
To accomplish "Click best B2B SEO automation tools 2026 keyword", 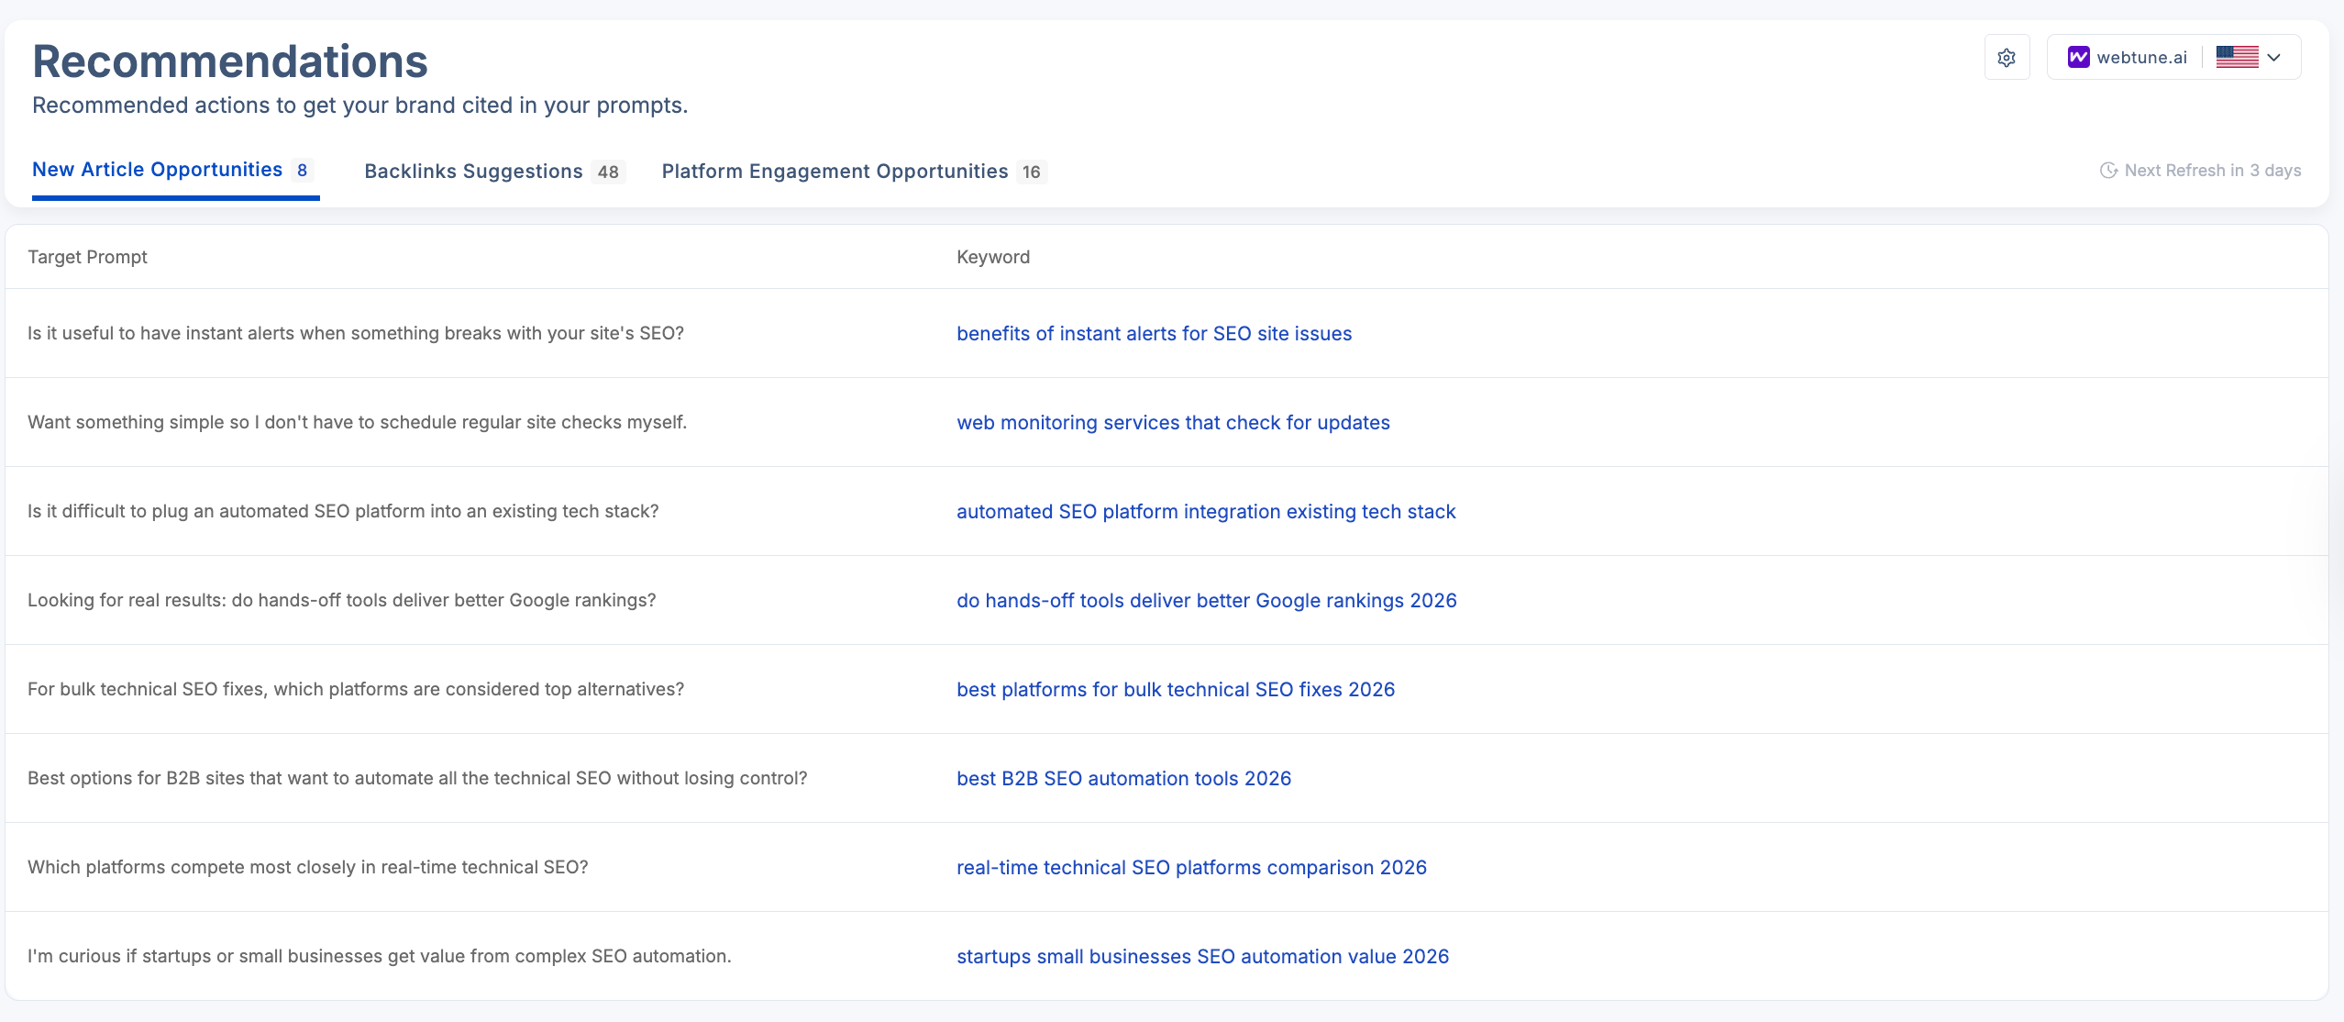I will (x=1123, y=778).
